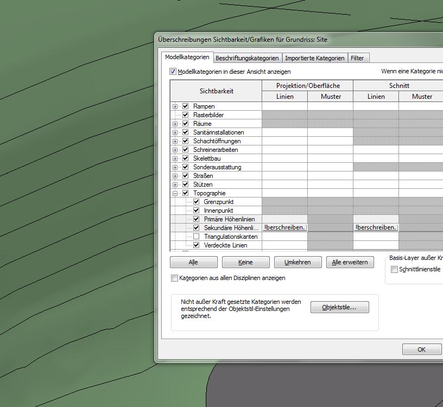This screenshot has width=443, height=407.
Task: Click the 'Alle erweitern' button
Action: pyautogui.click(x=350, y=262)
